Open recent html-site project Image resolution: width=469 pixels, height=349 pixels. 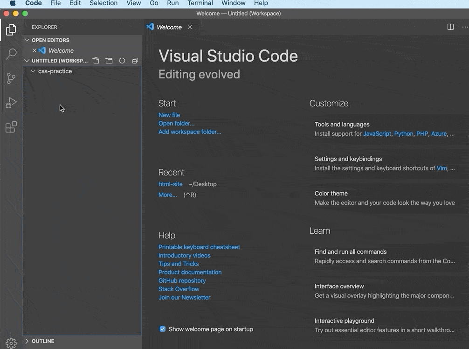coord(170,184)
